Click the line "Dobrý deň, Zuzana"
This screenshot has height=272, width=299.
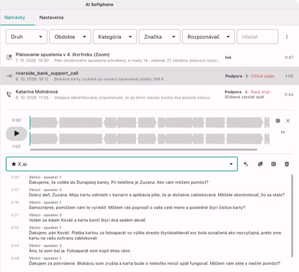(x=157, y=195)
